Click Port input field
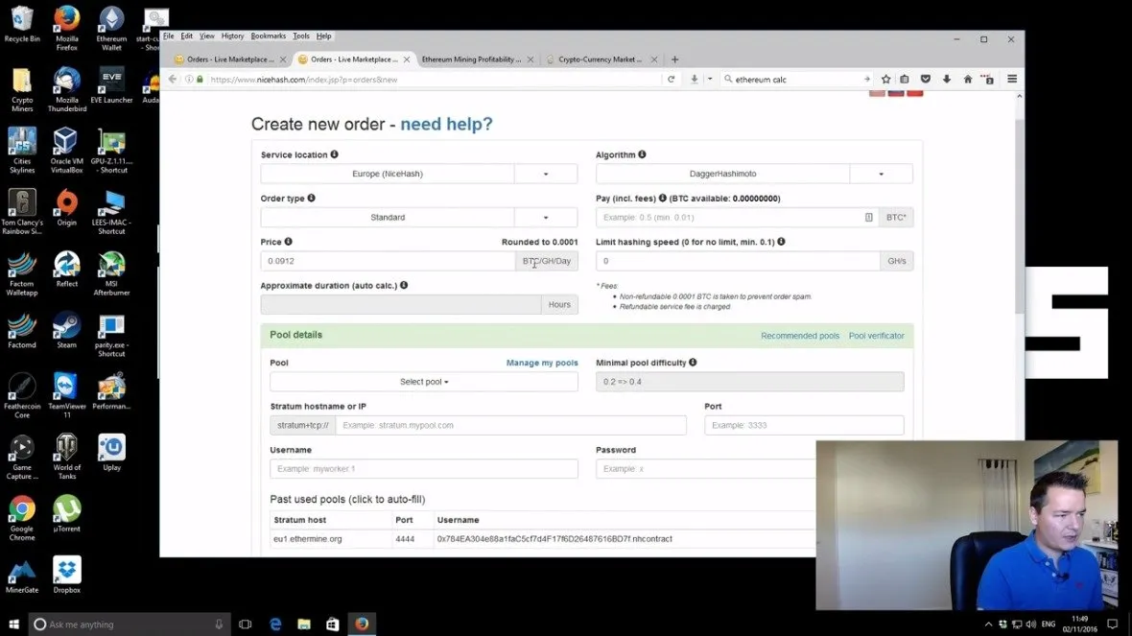The image size is (1132, 636). (x=804, y=425)
